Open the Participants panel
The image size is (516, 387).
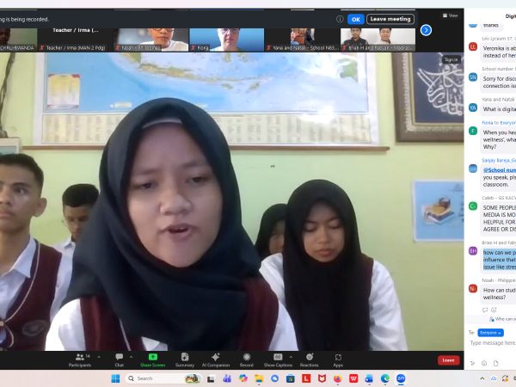pos(79,359)
